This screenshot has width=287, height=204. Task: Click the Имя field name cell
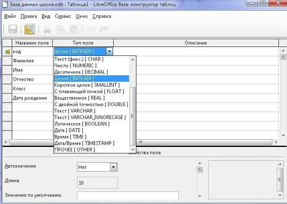point(32,70)
